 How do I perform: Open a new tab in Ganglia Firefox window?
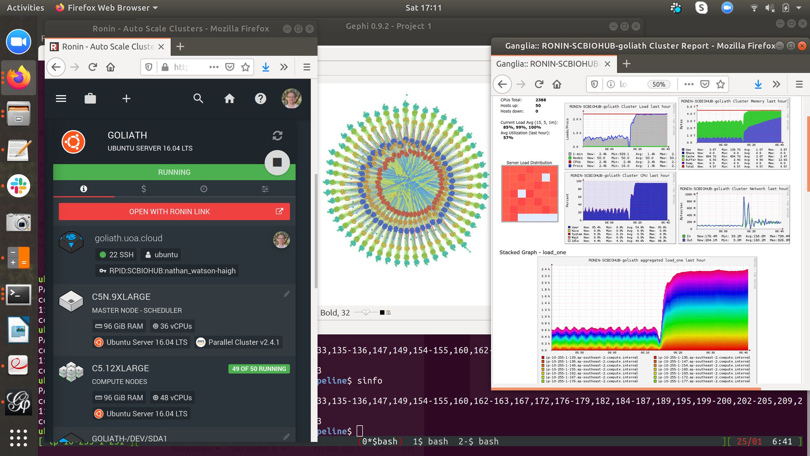click(627, 64)
